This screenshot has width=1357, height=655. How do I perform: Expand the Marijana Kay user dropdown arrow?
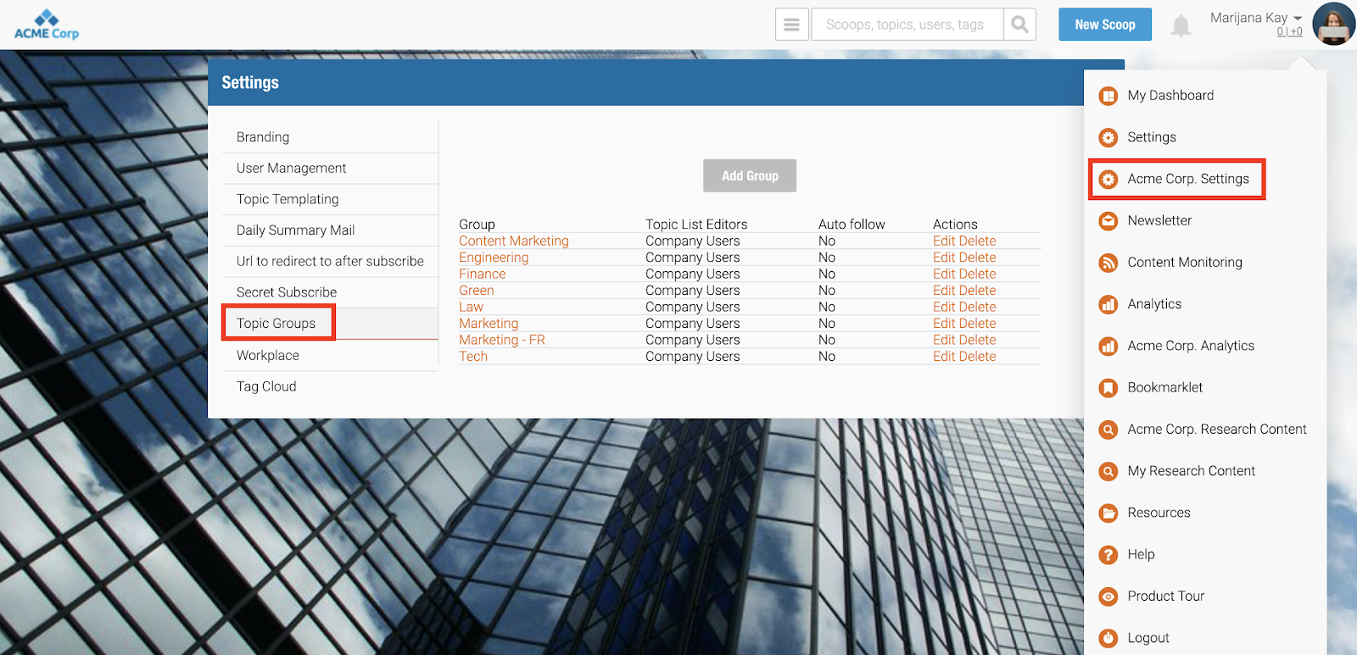[x=1298, y=19]
